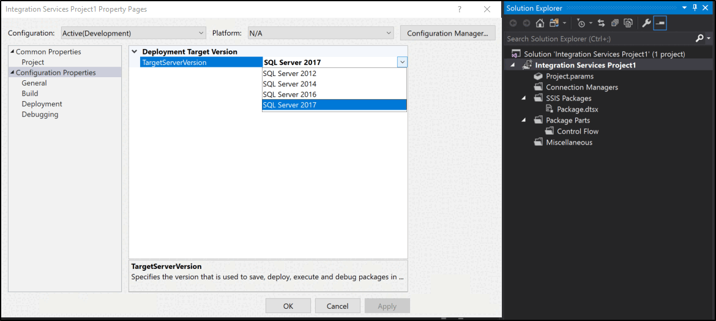Select the Solution 'Integration Services Project1' node

(604, 54)
